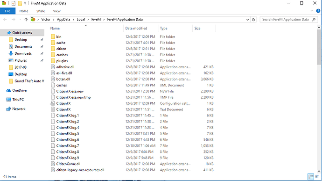Select the CitizenFX.log.9 file

coord(68,158)
